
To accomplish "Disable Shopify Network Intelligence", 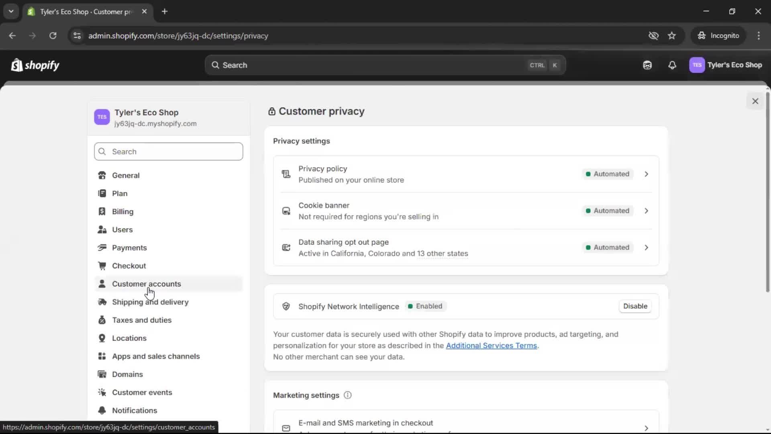I will tap(635, 306).
